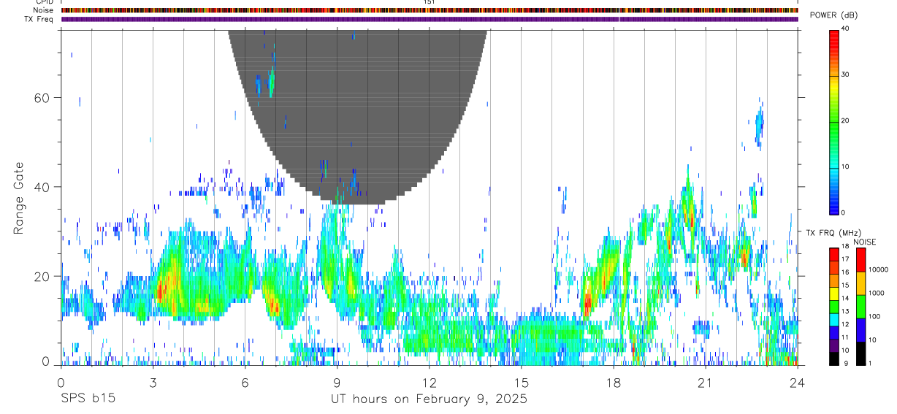Viewport: 897px width, 414px height.
Task: Click the 10000 label on the NOISE scale
Action: point(878,269)
